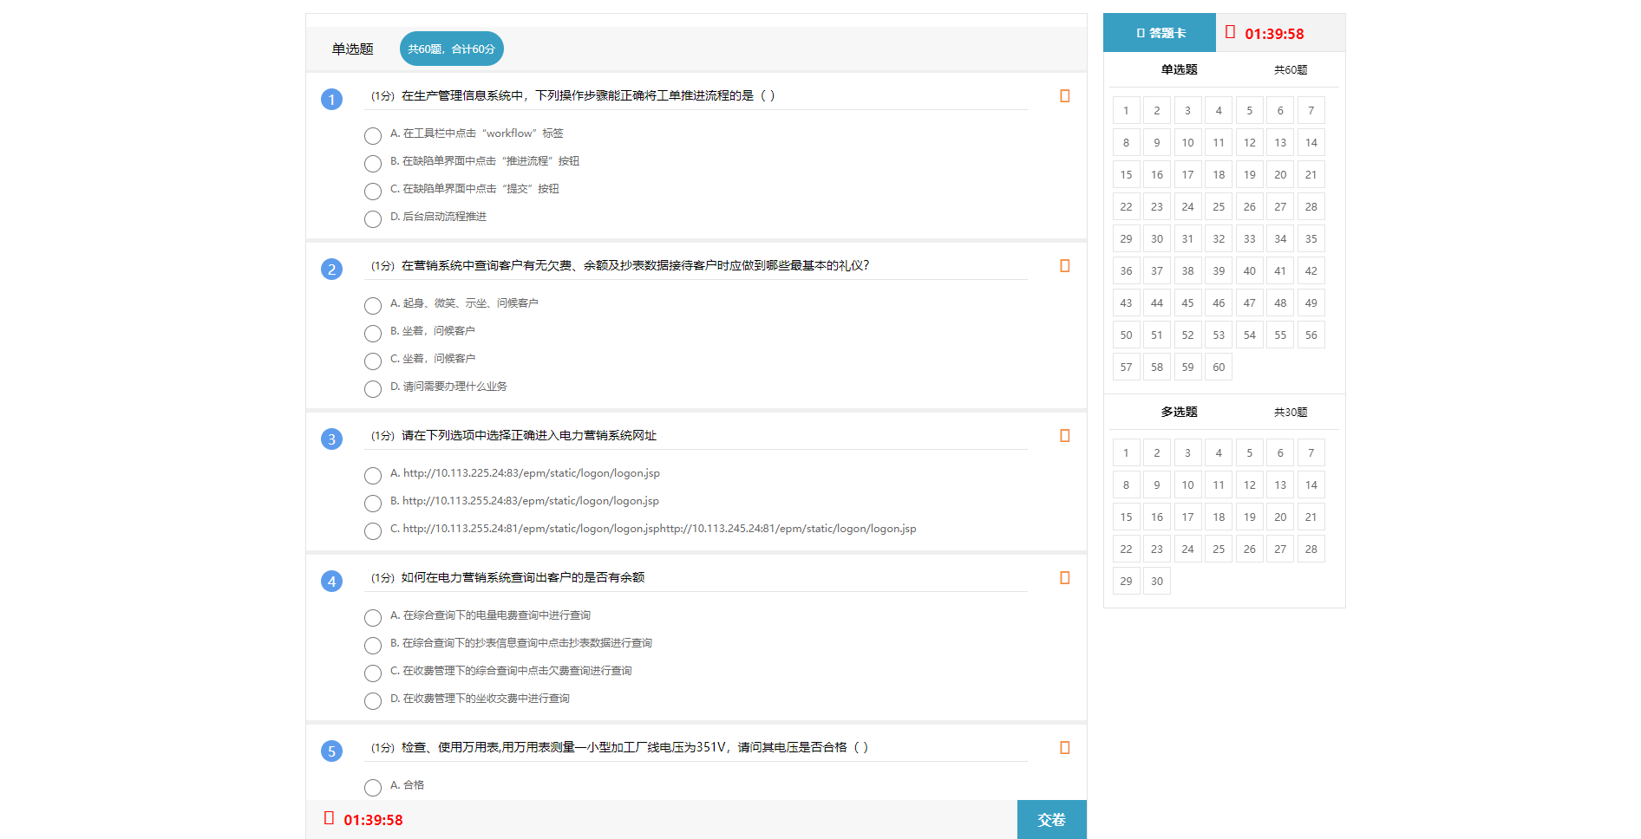Submit the exam with 交卷 button
The width and height of the screenshot is (1641, 839).
1051,819
